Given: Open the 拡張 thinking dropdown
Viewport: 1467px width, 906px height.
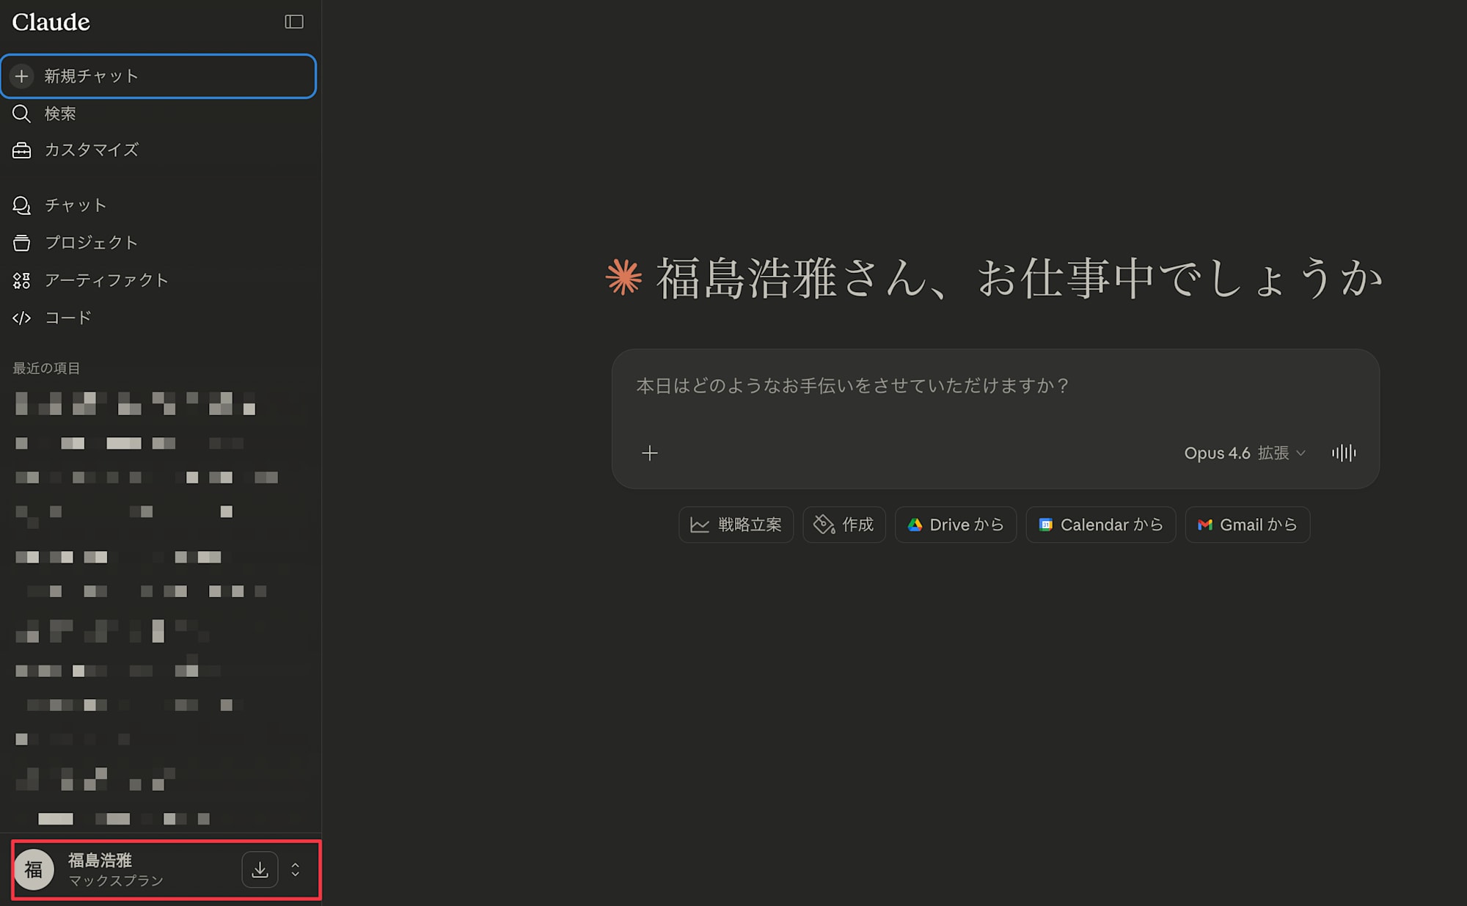Looking at the screenshot, I should pyautogui.click(x=1284, y=453).
